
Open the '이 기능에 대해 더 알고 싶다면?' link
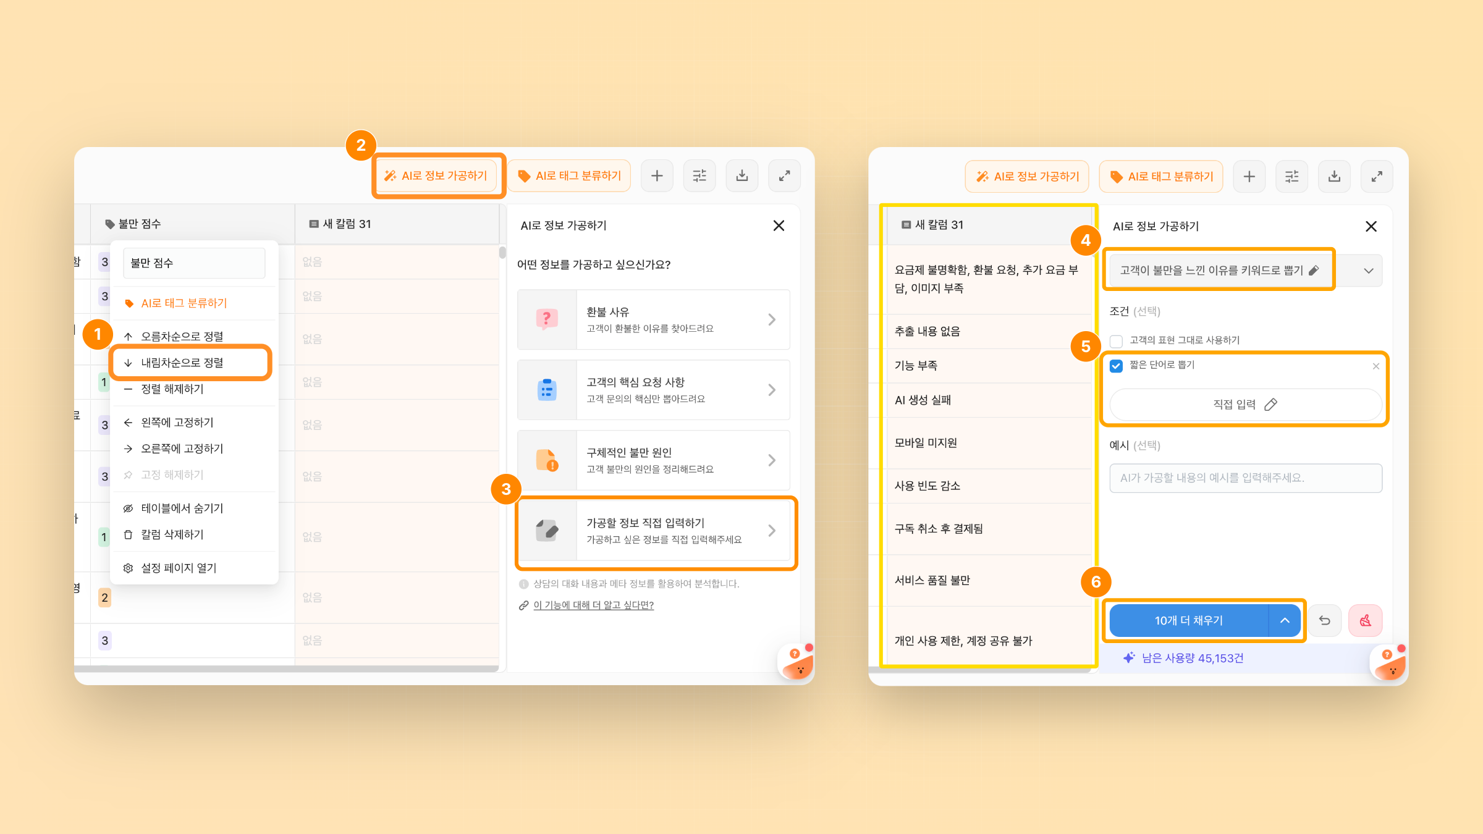[593, 605]
